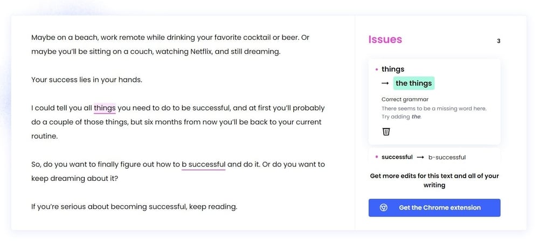Click the line 'keep dreaming about it?'
The width and height of the screenshot is (539, 245).
point(74,179)
